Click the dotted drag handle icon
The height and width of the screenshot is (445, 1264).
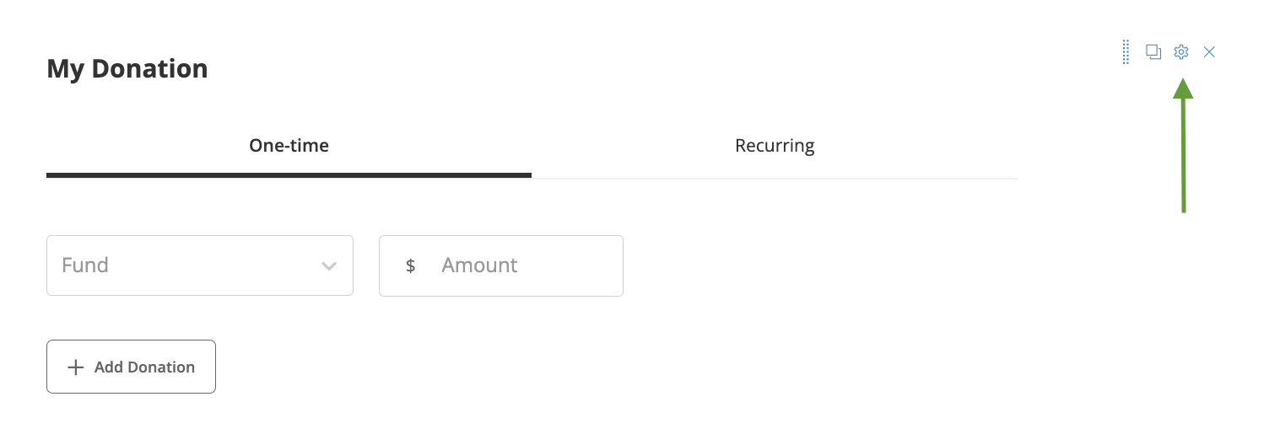tap(1126, 52)
